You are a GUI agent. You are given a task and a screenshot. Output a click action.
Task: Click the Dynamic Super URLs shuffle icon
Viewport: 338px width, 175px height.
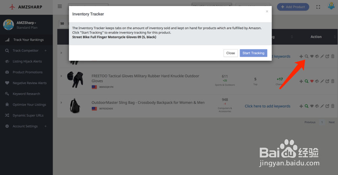coord(7,115)
